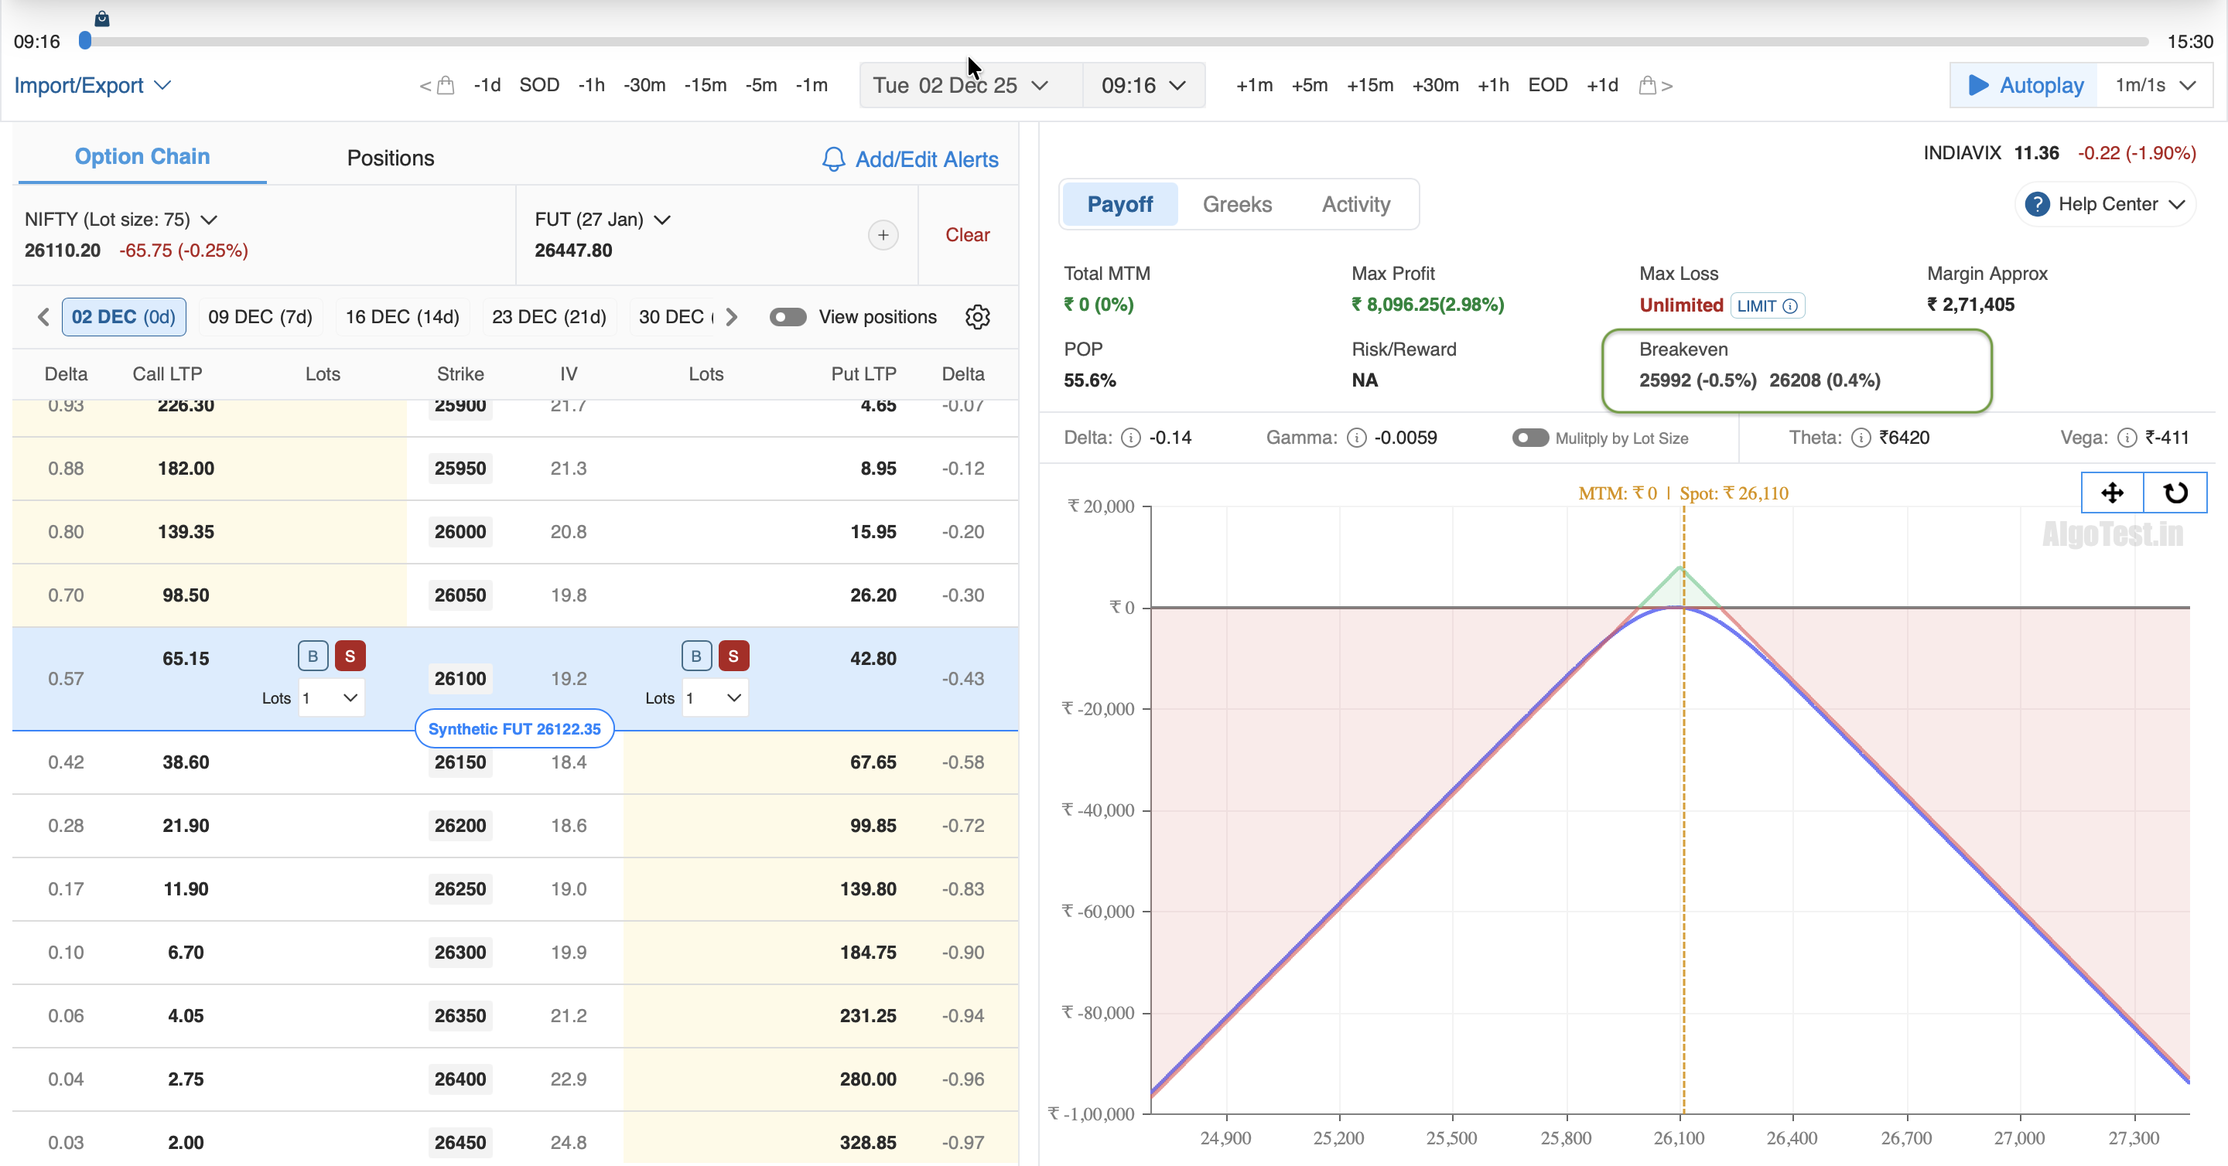Switch to the Positions tab
Viewport: 2228px width, 1166px height.
tap(390, 159)
